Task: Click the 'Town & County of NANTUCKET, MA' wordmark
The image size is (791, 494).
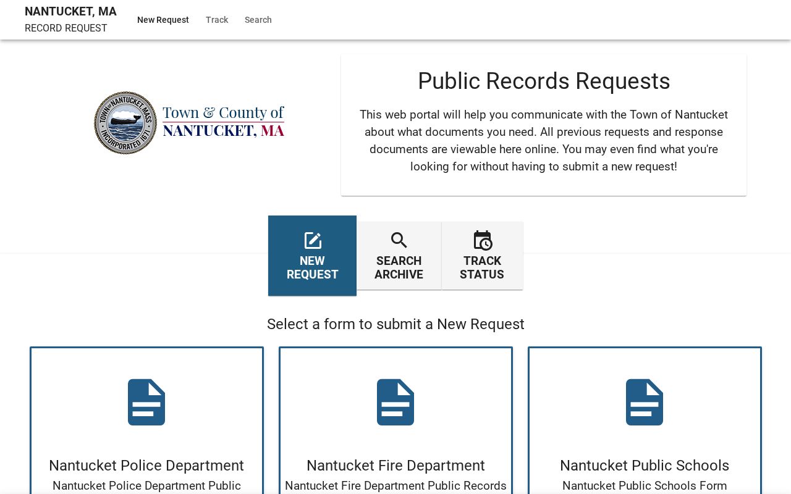Action: pos(223,122)
